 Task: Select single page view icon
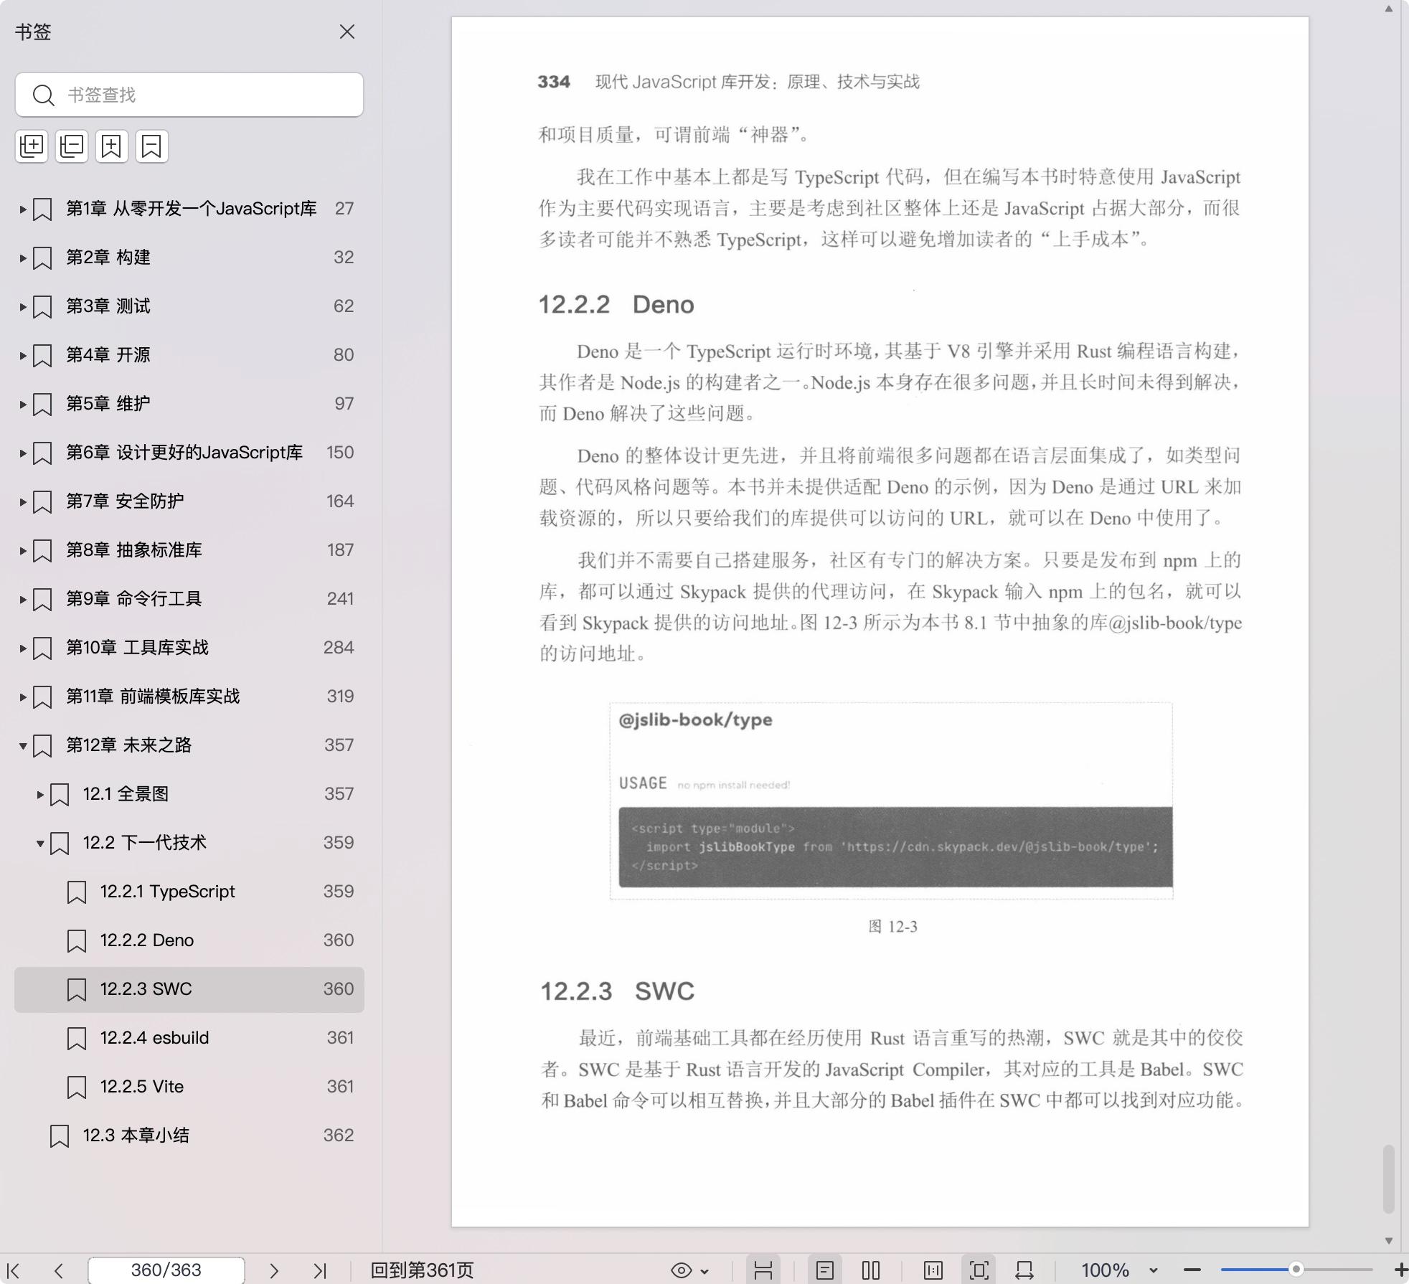point(825,1270)
